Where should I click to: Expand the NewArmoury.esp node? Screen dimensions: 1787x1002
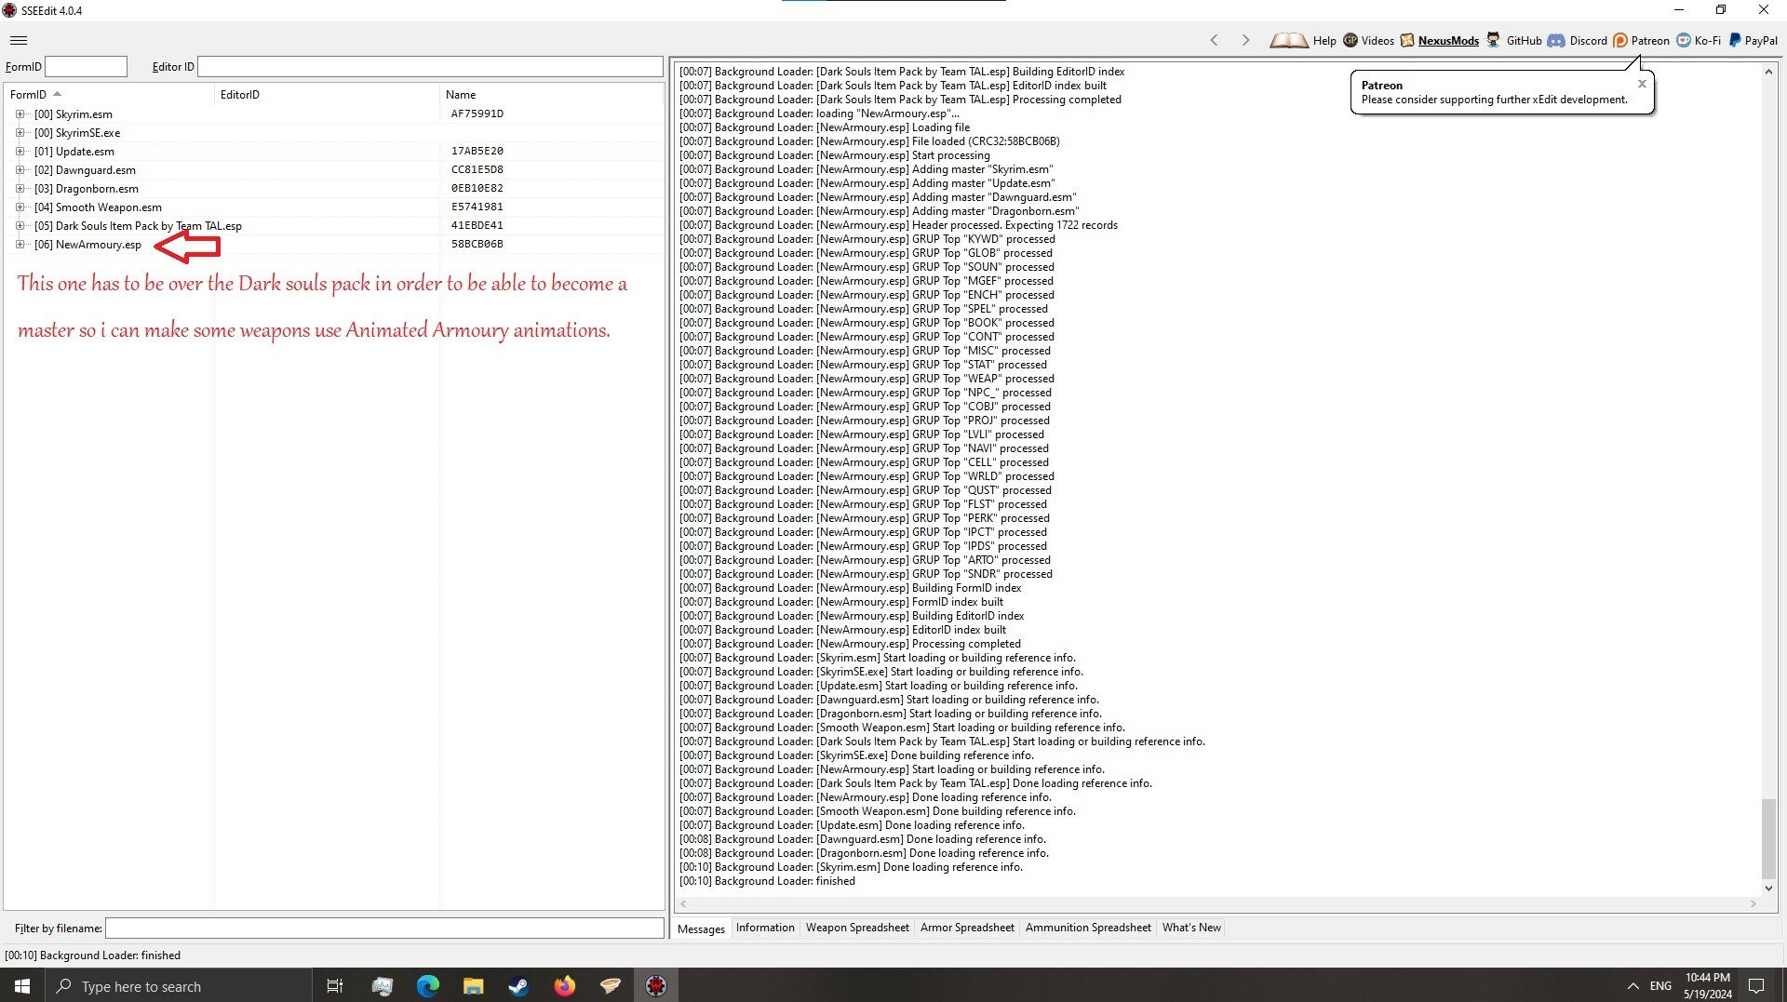(x=20, y=244)
